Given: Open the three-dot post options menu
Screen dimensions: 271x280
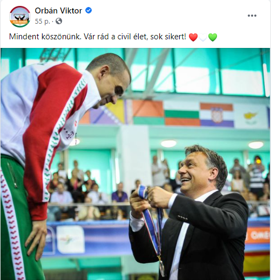Looking at the screenshot, I should pos(252,16).
